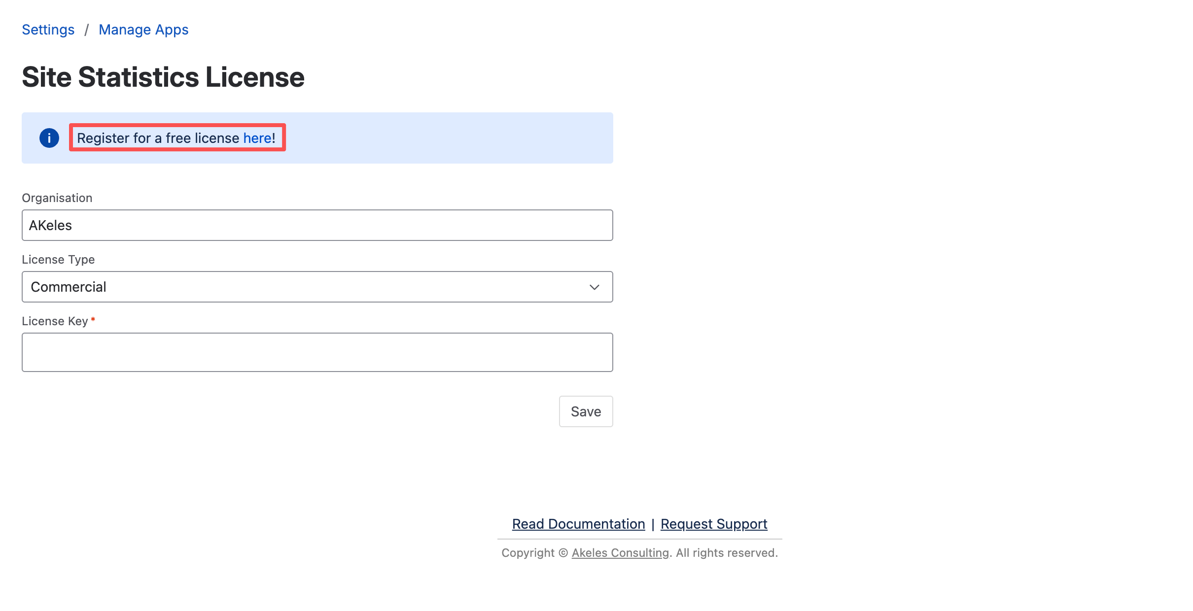Click the Request Support link

(714, 524)
